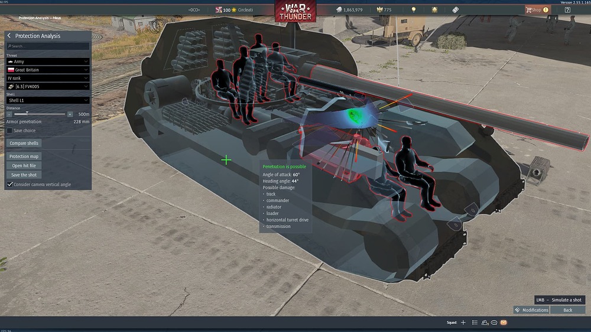The height and width of the screenshot is (332, 591).
Task: Click the distance slider track
Action: click(x=40, y=114)
